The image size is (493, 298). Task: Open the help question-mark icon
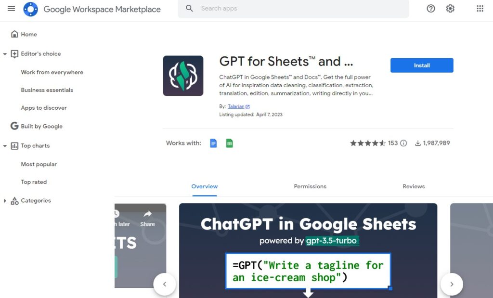tap(430, 8)
